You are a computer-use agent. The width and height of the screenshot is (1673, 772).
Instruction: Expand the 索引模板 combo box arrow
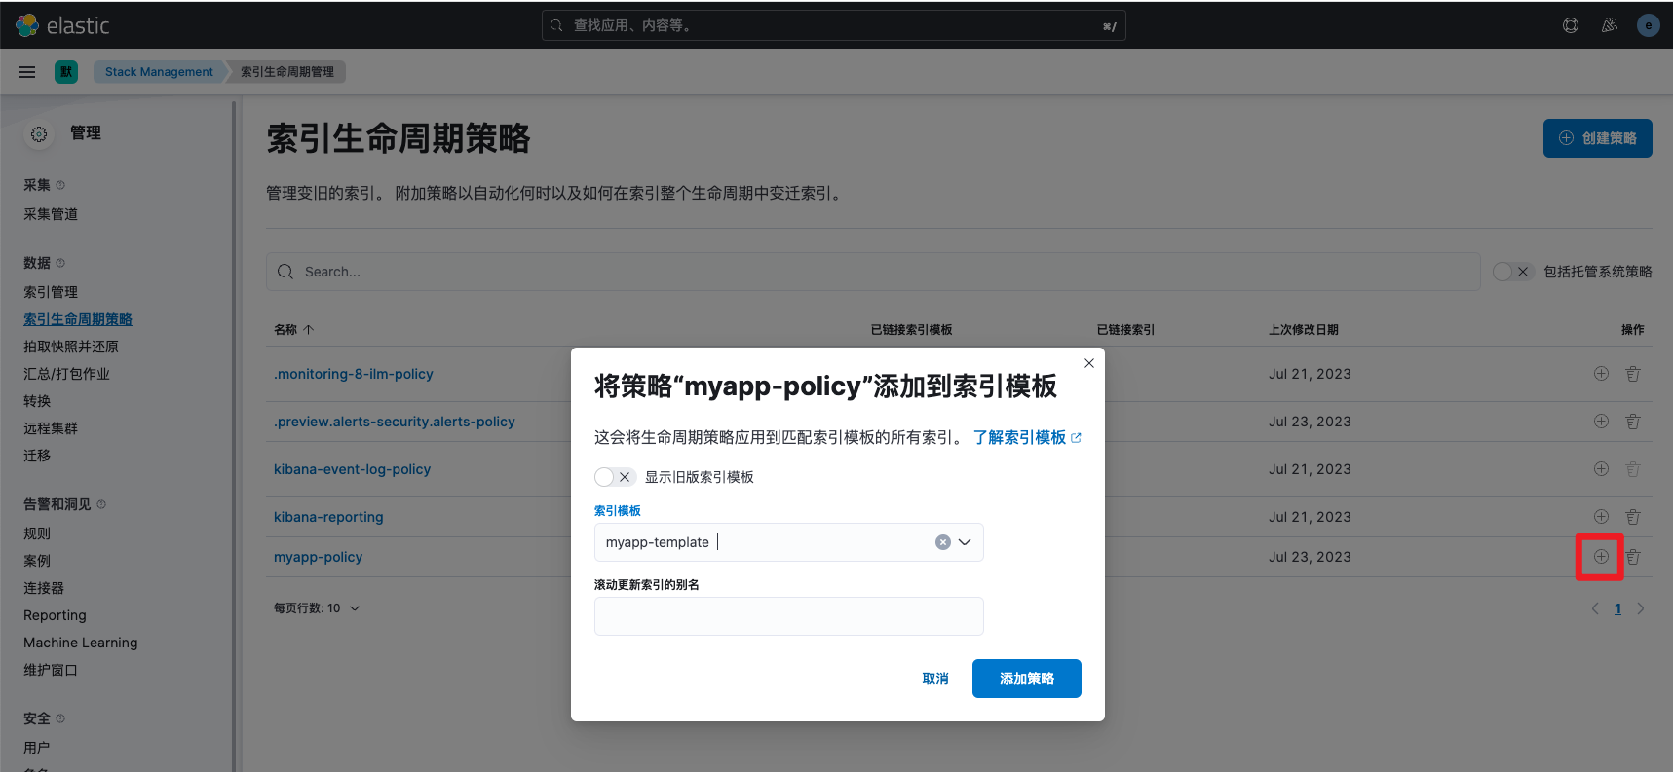click(965, 542)
